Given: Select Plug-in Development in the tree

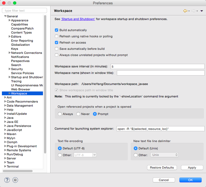Looking at the screenshot, I should pos(22,146).
